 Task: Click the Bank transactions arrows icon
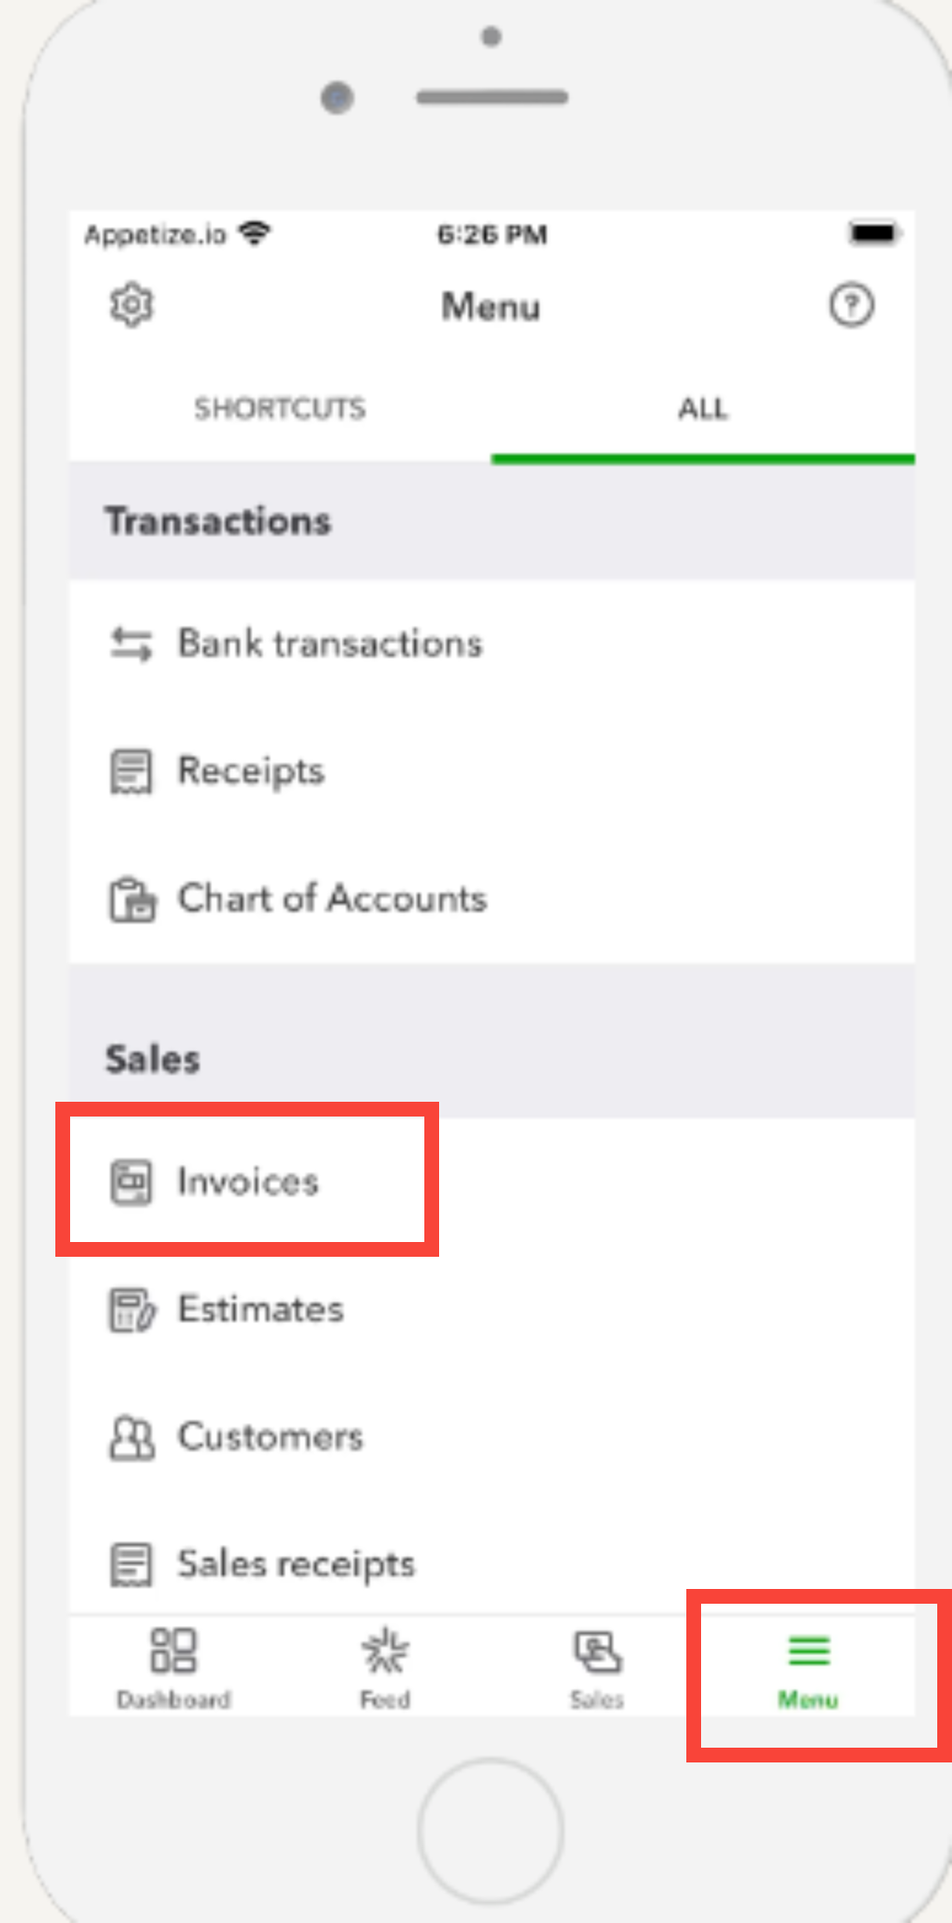click(131, 644)
